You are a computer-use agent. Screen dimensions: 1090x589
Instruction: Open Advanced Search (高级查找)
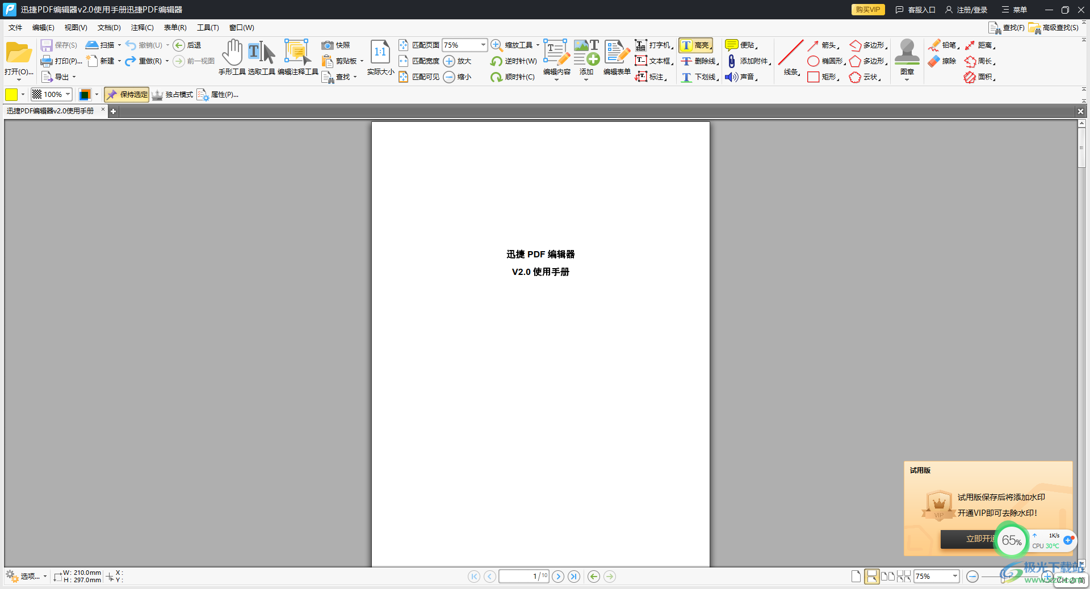pos(1054,28)
